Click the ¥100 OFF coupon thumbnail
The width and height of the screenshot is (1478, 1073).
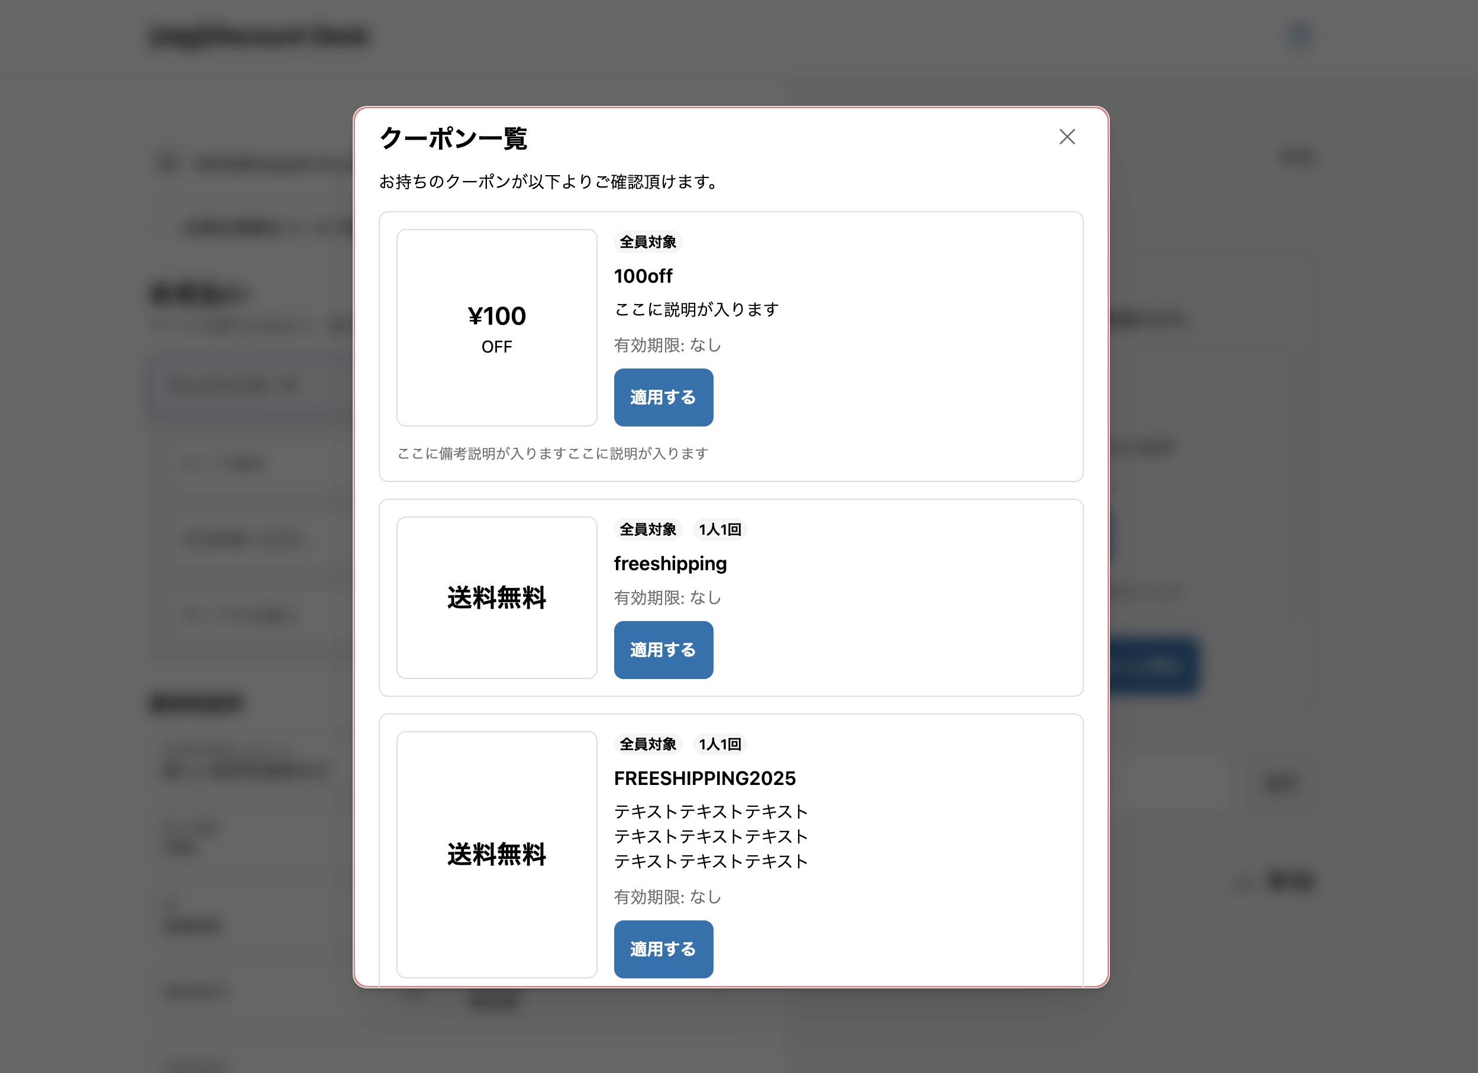[x=496, y=328]
